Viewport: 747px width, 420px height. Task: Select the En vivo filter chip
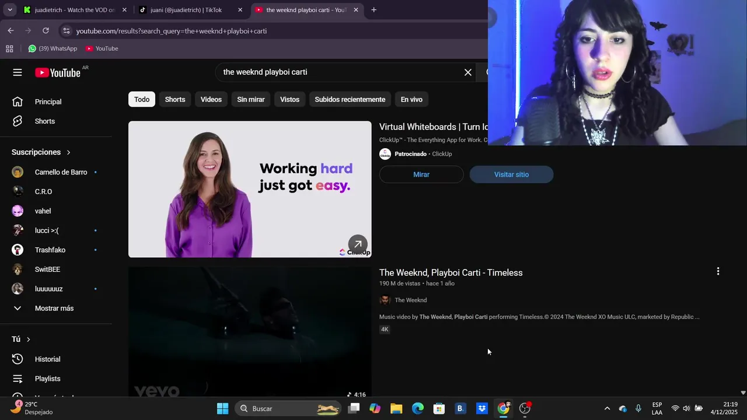[x=411, y=99]
